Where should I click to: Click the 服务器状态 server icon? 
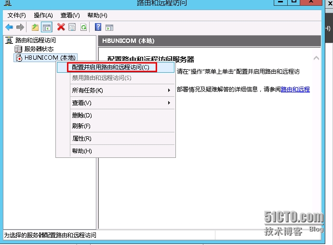pos(18,49)
